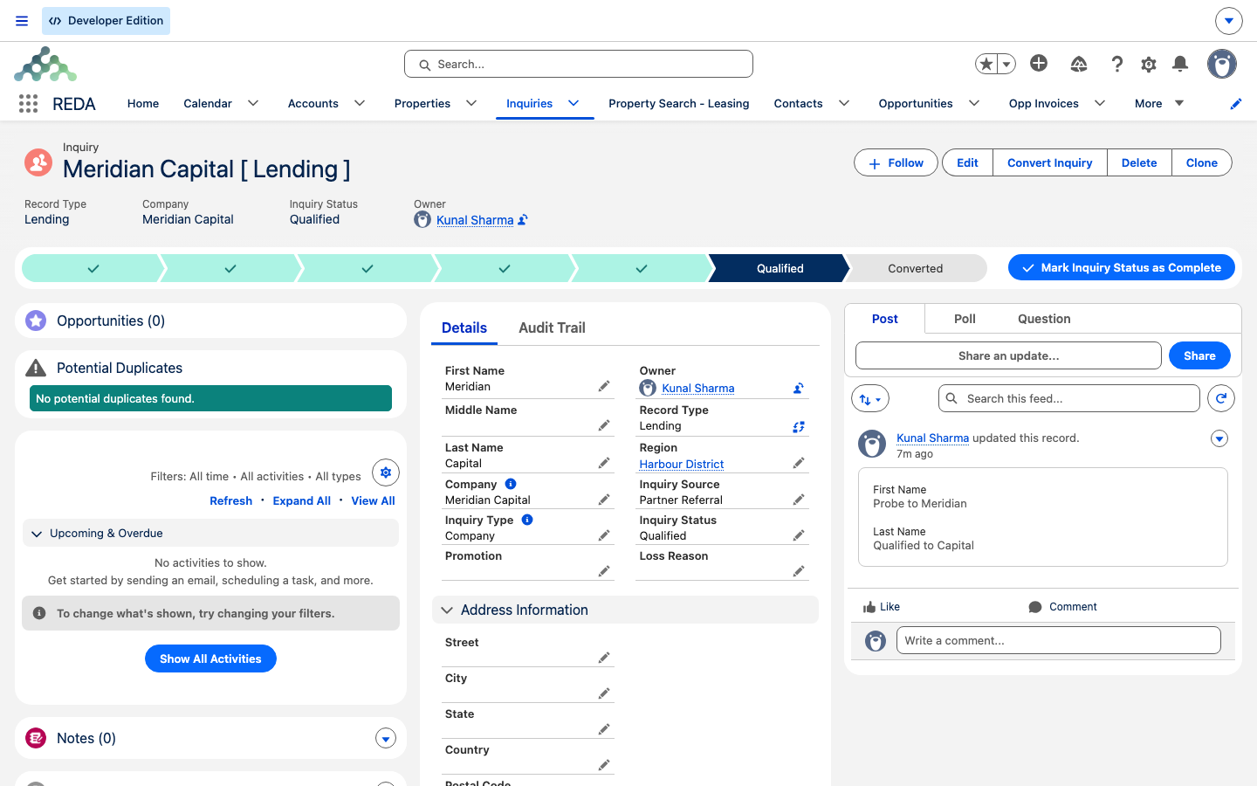Open feed sort options dropdown
This screenshot has height=786, width=1257.
tap(870, 399)
